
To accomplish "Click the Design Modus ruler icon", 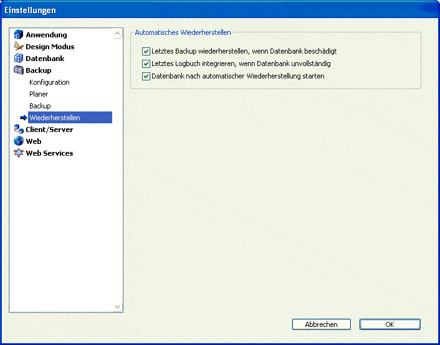I will click(x=19, y=47).
